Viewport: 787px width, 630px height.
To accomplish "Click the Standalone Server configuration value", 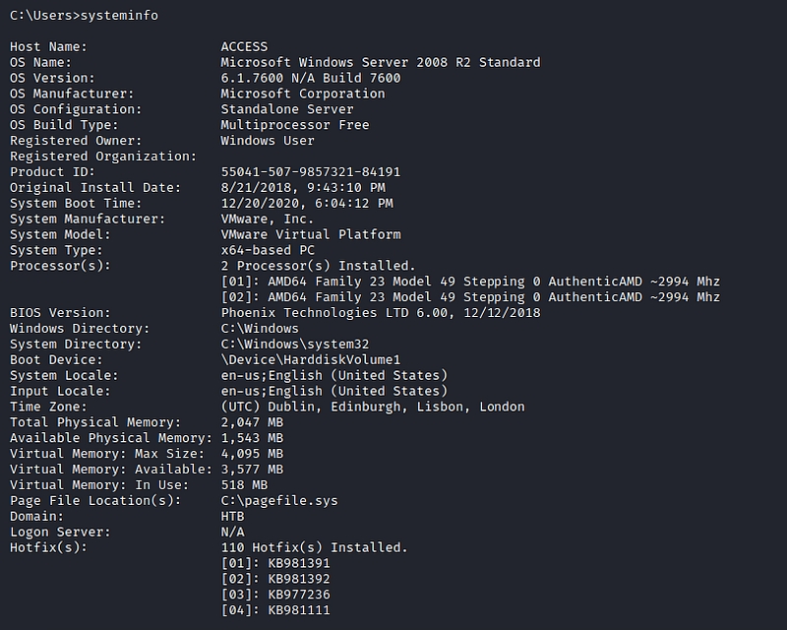I will (286, 109).
